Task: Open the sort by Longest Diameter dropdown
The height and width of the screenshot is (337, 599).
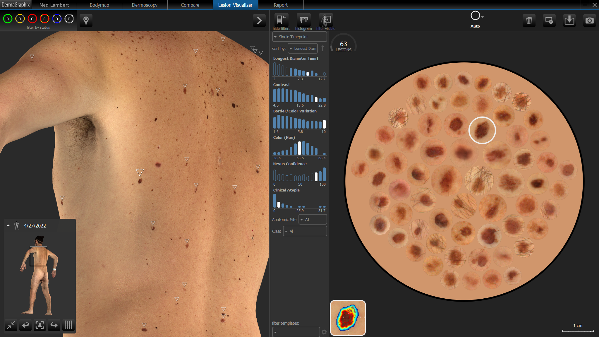Action: (x=303, y=49)
